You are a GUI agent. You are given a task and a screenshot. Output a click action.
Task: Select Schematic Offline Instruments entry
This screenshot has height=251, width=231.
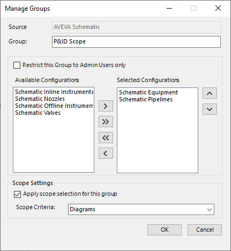click(54, 106)
